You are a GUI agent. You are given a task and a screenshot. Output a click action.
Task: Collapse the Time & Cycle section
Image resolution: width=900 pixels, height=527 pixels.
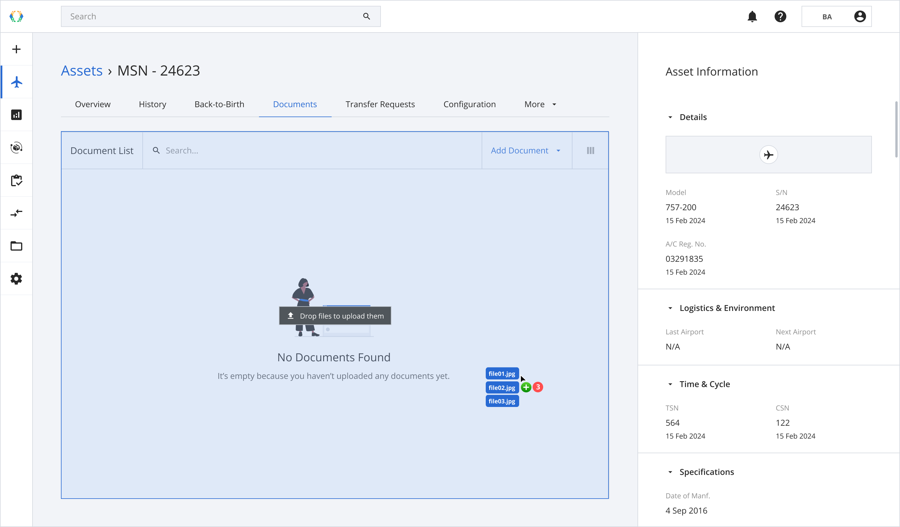coord(670,384)
